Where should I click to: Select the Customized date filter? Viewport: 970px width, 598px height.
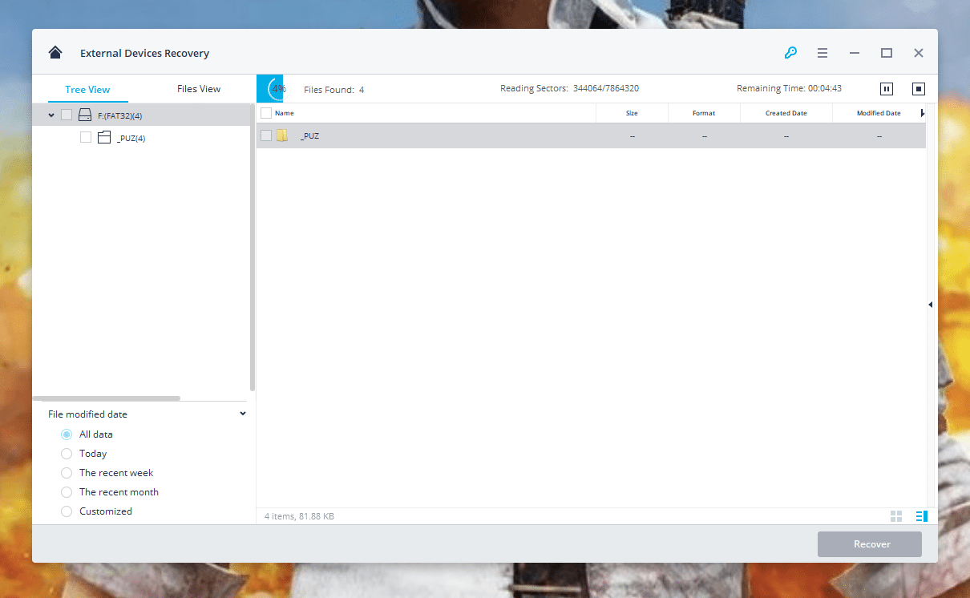point(67,511)
